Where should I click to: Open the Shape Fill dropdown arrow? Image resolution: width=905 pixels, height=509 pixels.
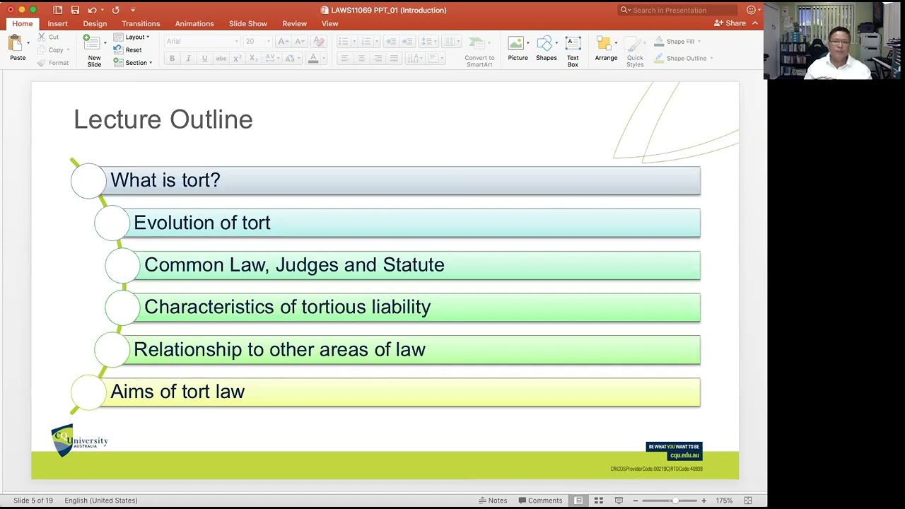[699, 42]
